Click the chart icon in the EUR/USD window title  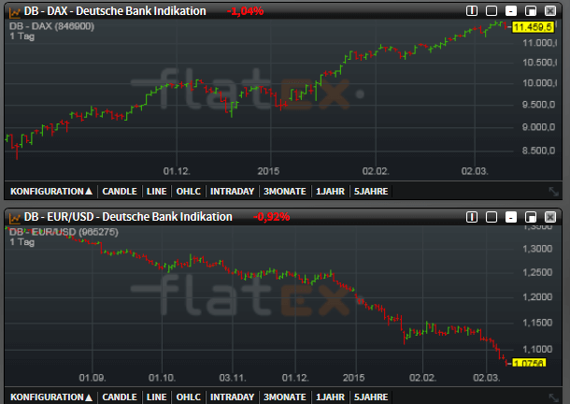(x=15, y=218)
